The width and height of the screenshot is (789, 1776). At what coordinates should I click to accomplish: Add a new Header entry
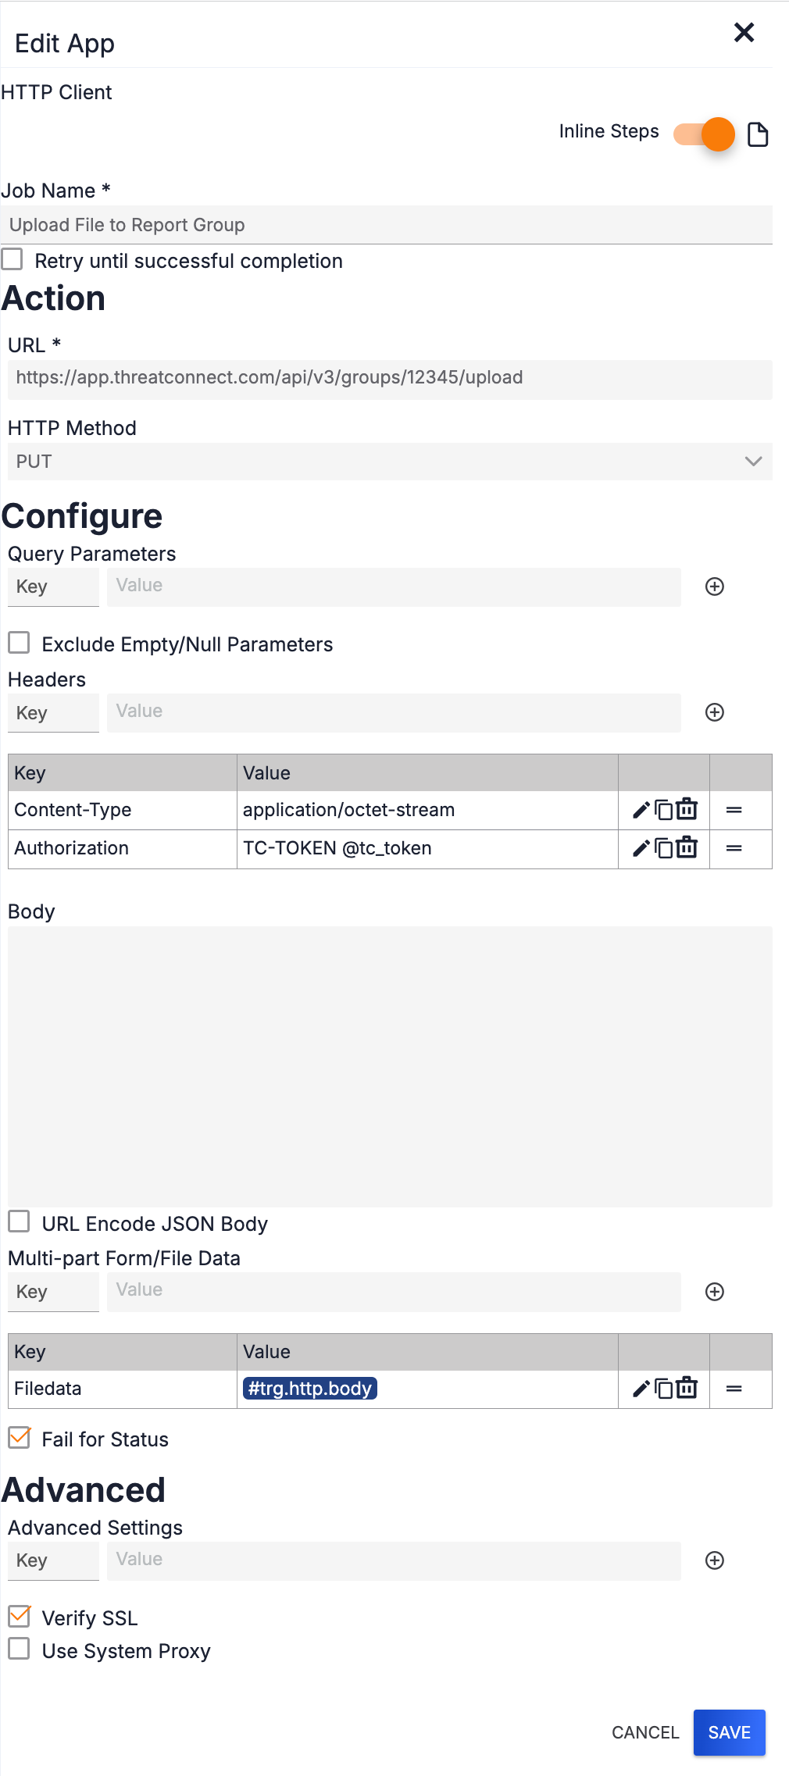(x=715, y=712)
